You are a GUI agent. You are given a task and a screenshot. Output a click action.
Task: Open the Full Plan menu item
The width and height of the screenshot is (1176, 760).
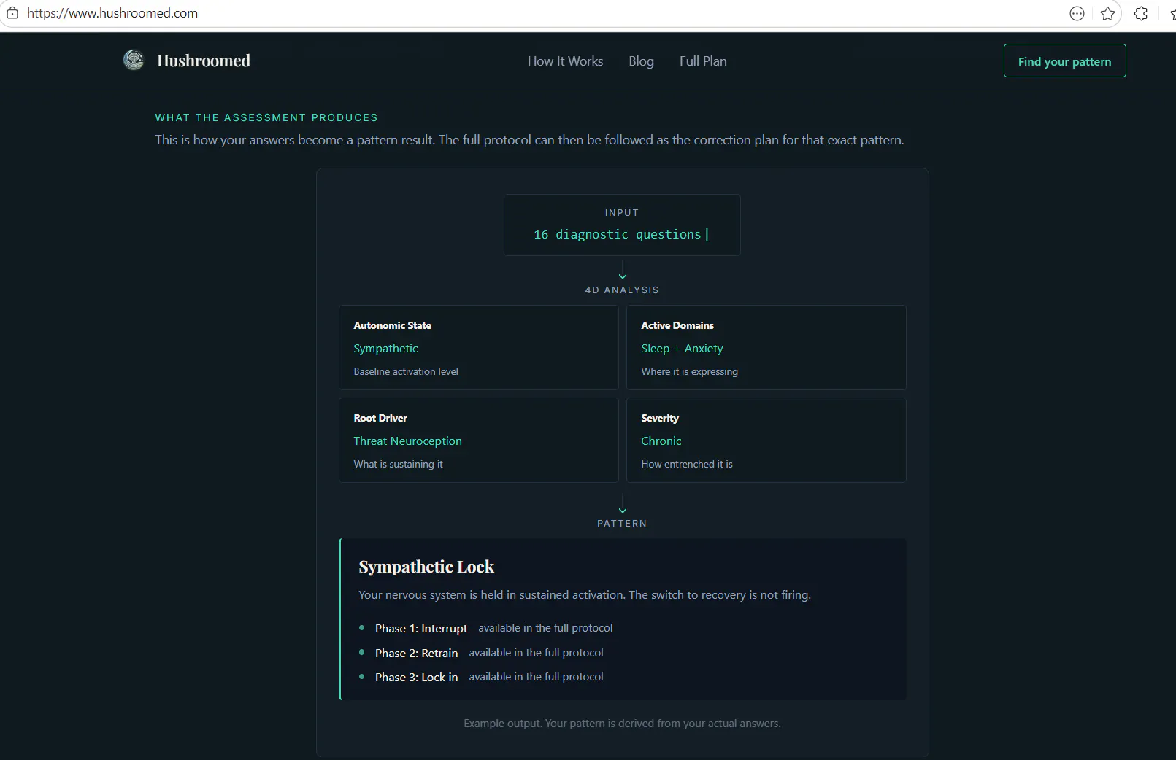(703, 61)
